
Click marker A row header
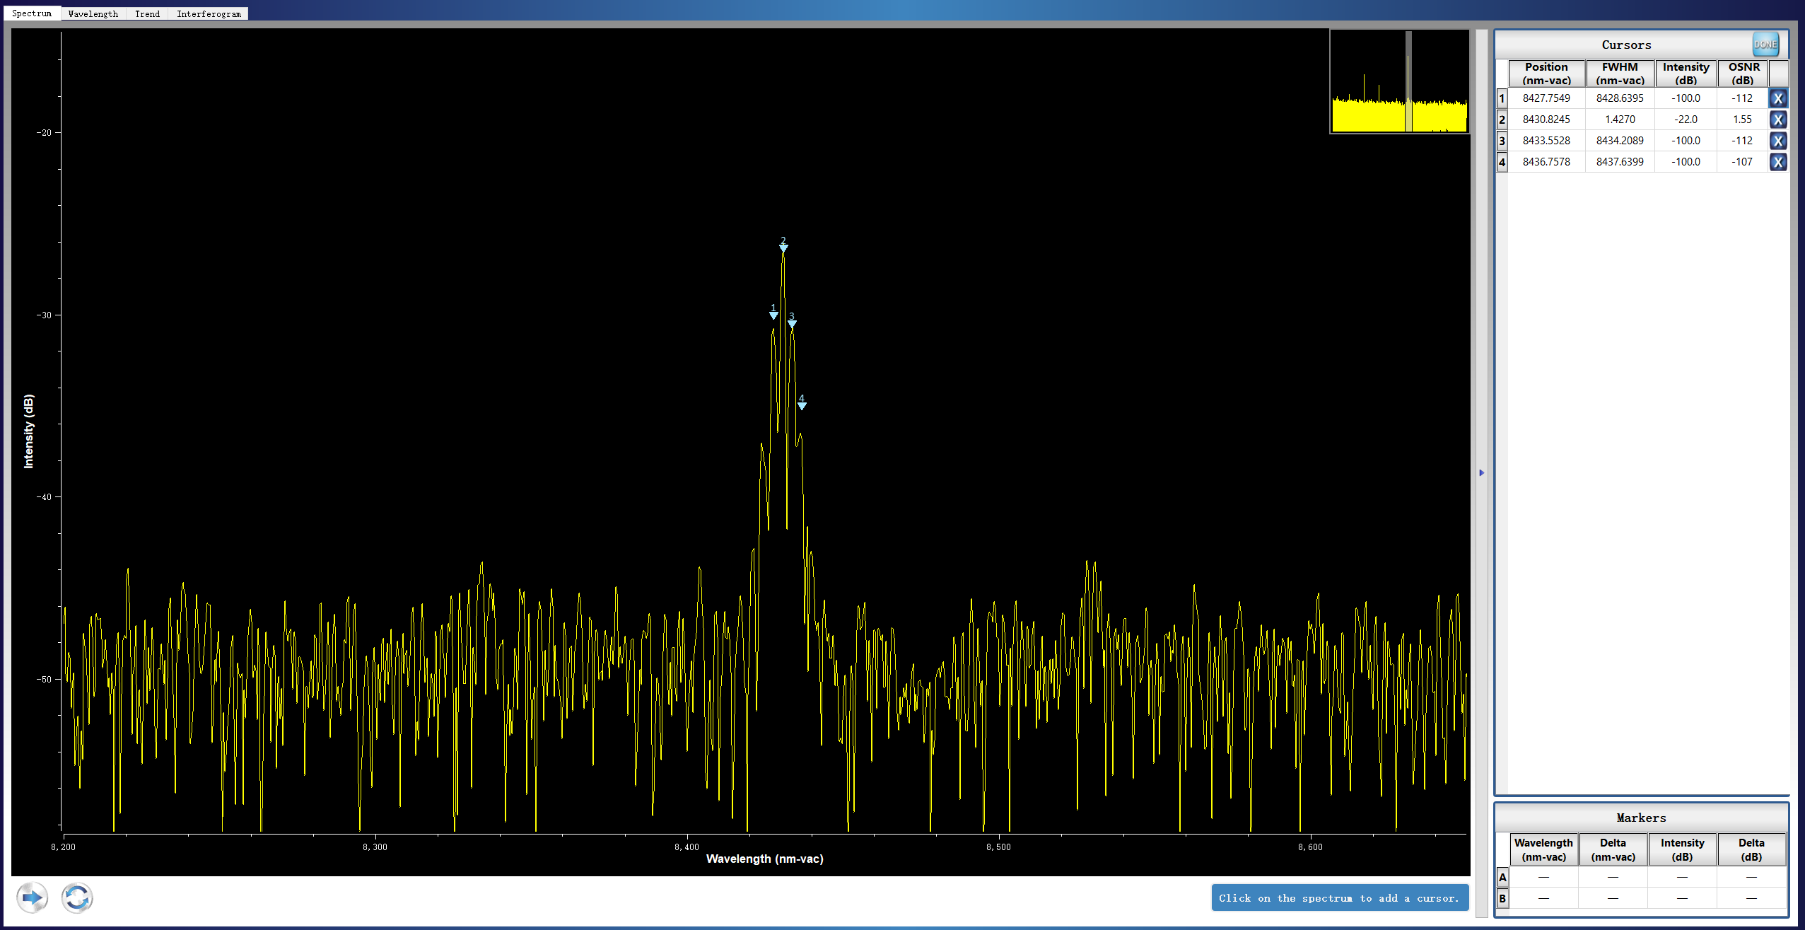pyautogui.click(x=1502, y=877)
